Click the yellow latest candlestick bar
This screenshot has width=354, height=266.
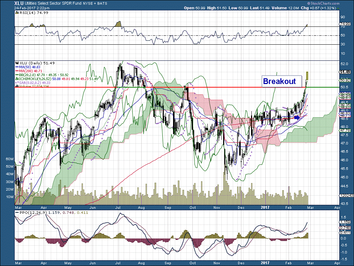click(x=307, y=76)
